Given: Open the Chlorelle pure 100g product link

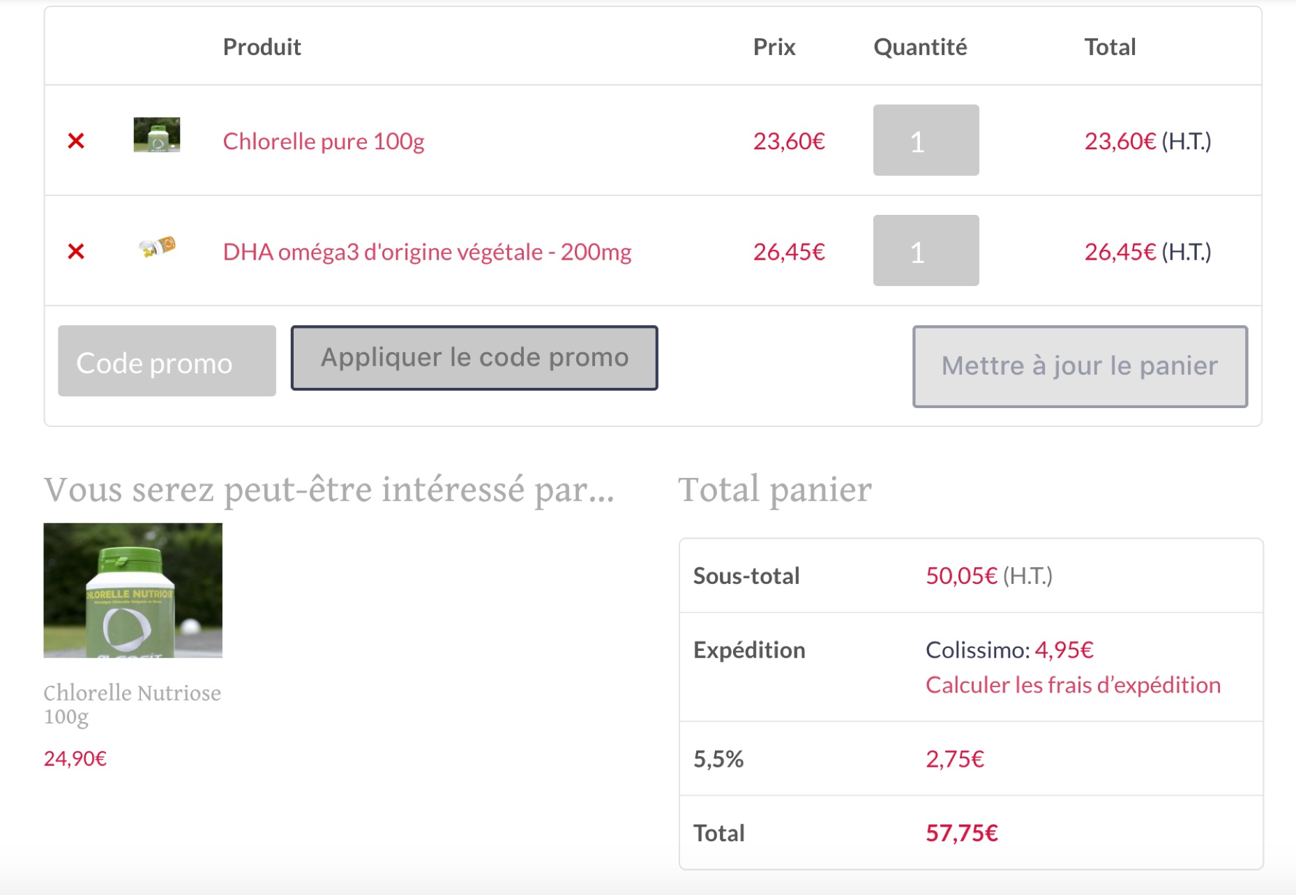Looking at the screenshot, I should tap(324, 142).
